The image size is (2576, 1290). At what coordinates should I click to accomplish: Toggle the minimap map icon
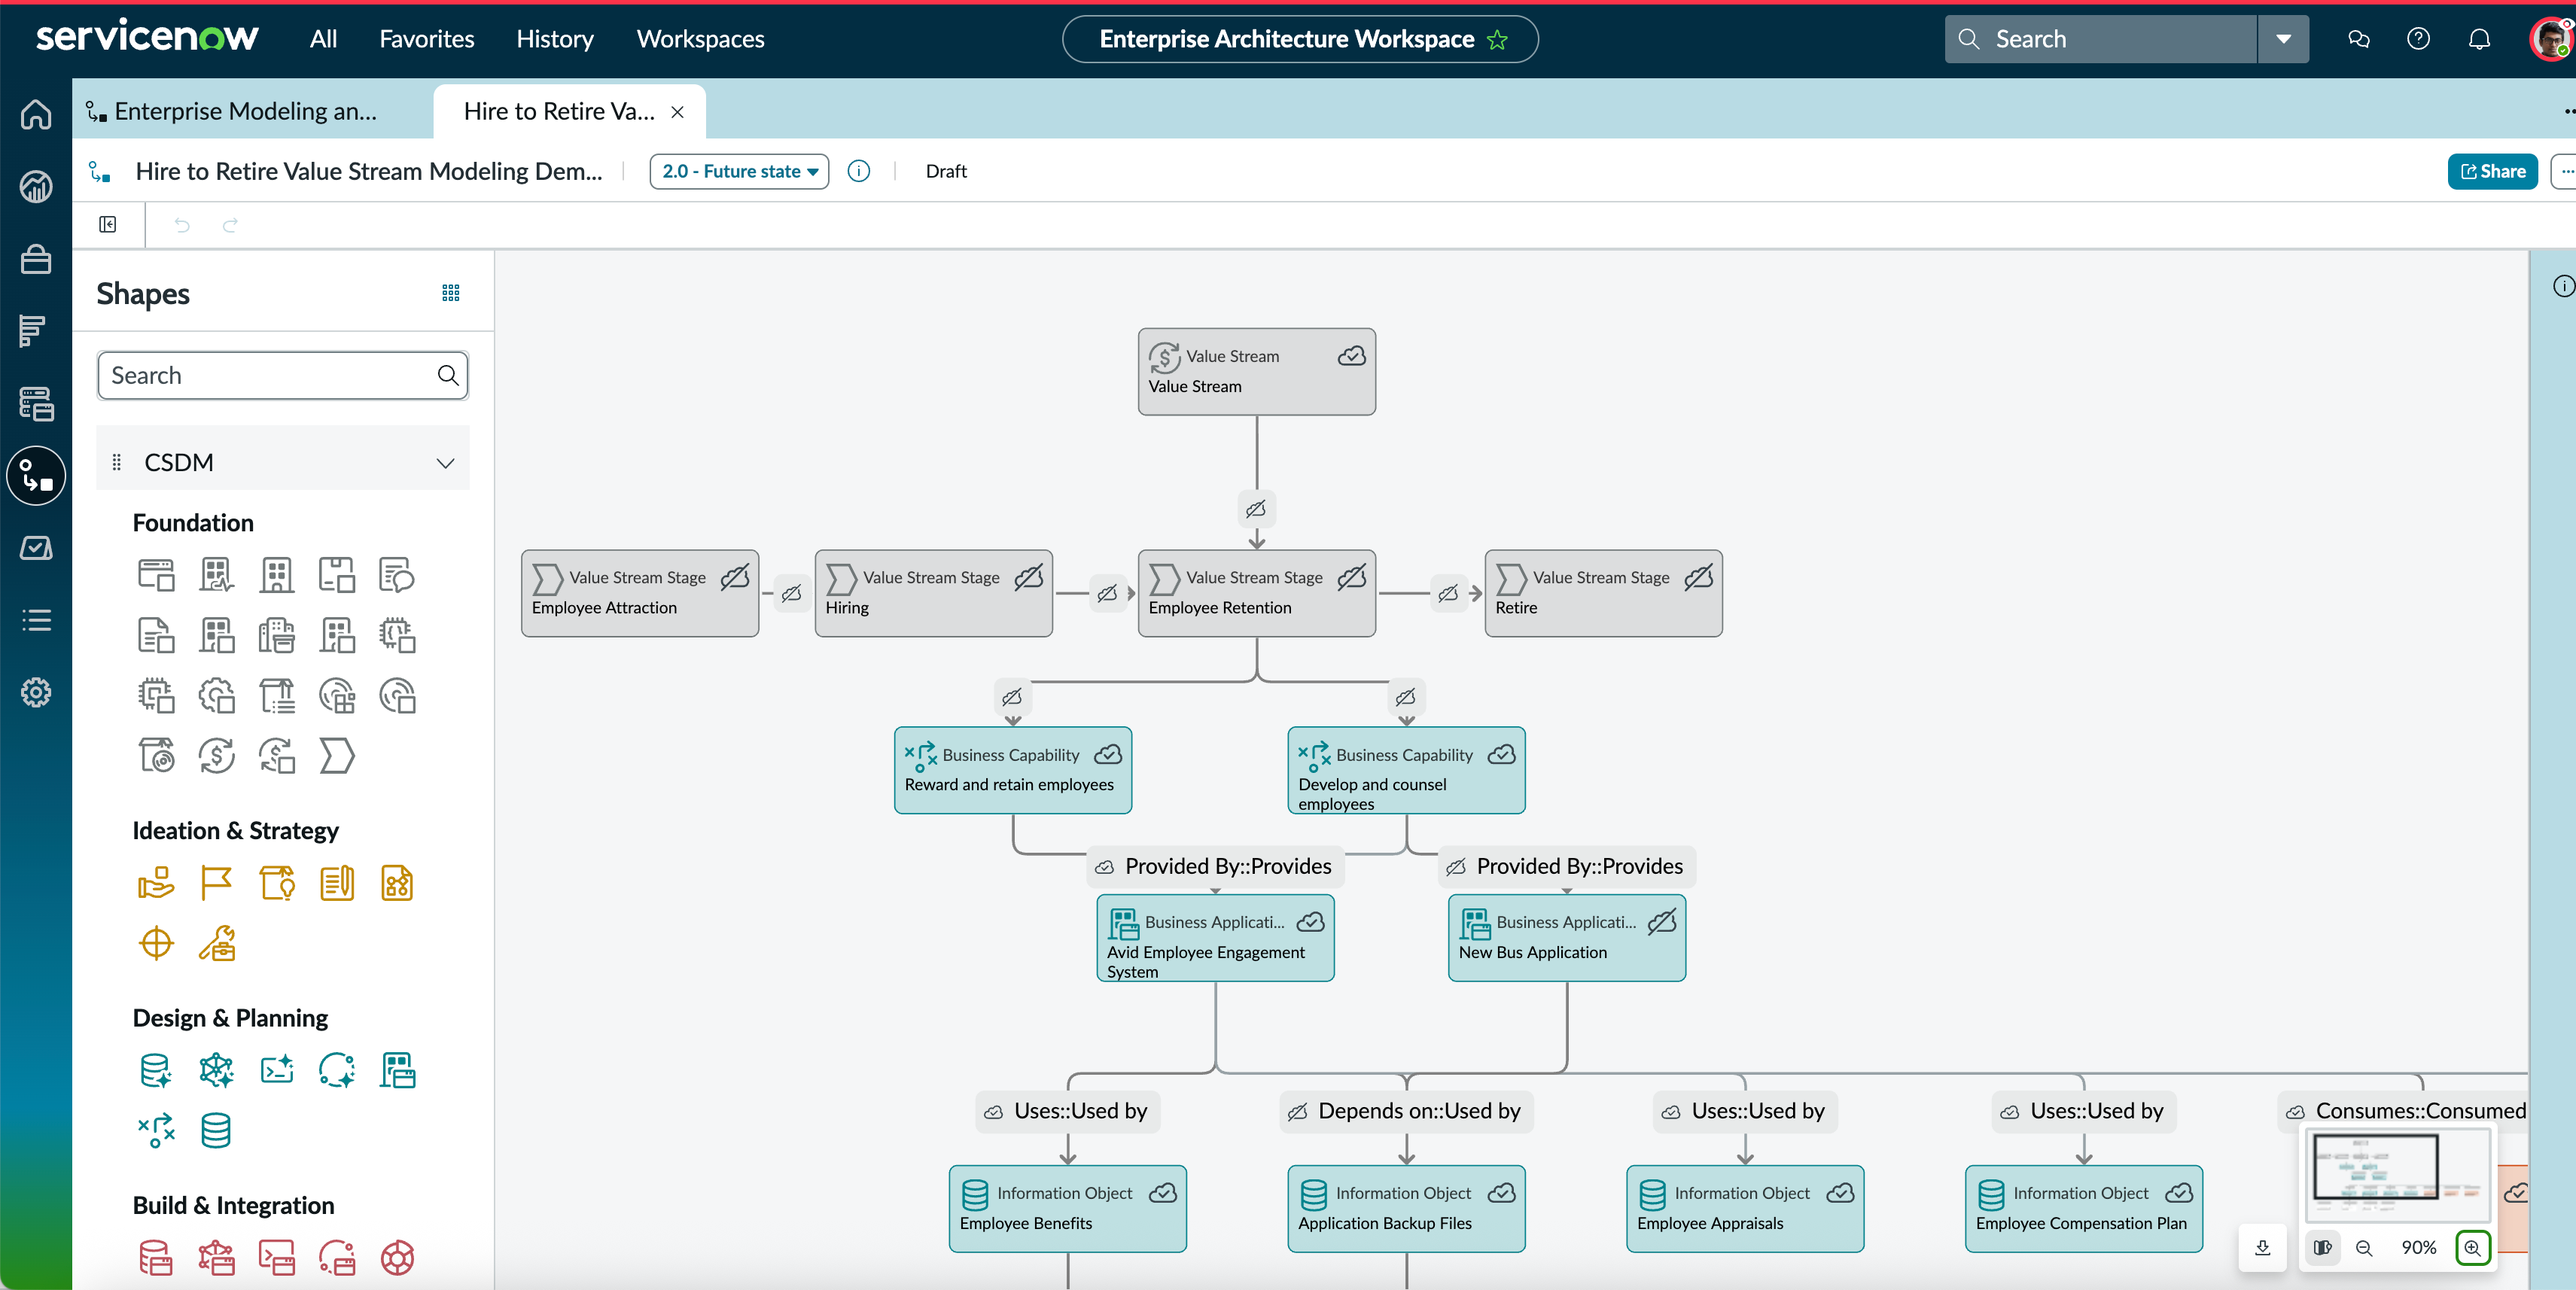click(x=2322, y=1247)
